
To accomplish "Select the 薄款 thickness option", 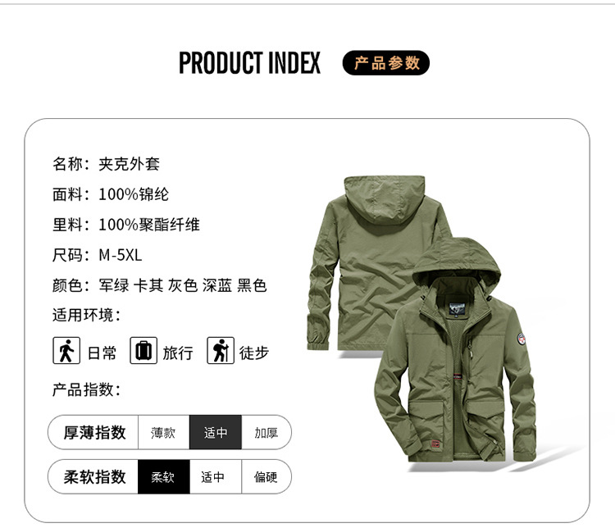I will point(163,432).
